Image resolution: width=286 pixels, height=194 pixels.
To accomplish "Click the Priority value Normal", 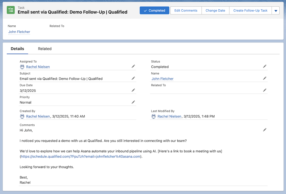I will click(26, 103).
